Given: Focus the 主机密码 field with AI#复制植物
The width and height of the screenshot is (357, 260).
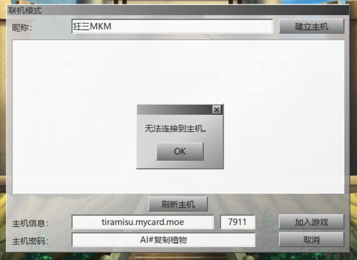Looking at the screenshot, I should tap(163, 240).
